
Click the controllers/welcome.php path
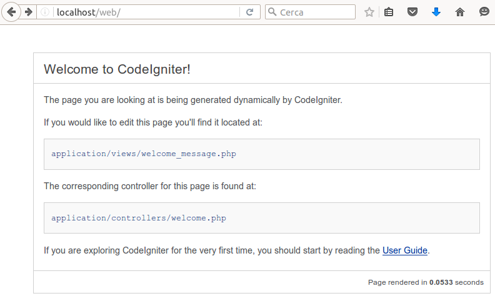139,218
